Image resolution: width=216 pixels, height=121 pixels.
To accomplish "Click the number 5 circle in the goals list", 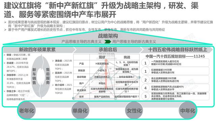I will point(145,96).
